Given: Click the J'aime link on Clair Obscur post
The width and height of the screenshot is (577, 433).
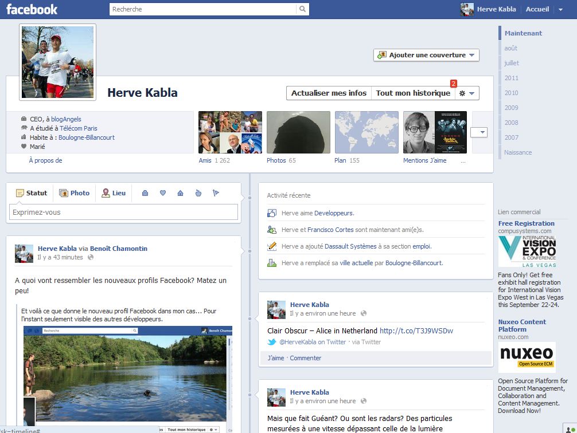Looking at the screenshot, I should pyautogui.click(x=276, y=358).
